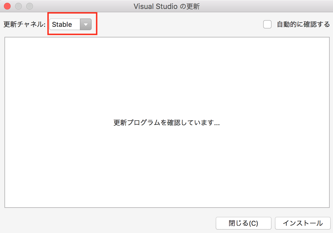
Task: Click the Stable channel field inside the red box
Action: pos(64,24)
